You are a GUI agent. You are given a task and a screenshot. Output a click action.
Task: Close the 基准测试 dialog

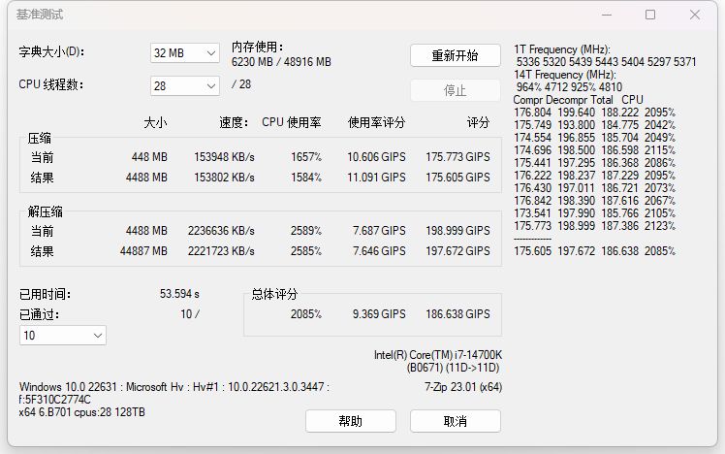click(x=694, y=15)
